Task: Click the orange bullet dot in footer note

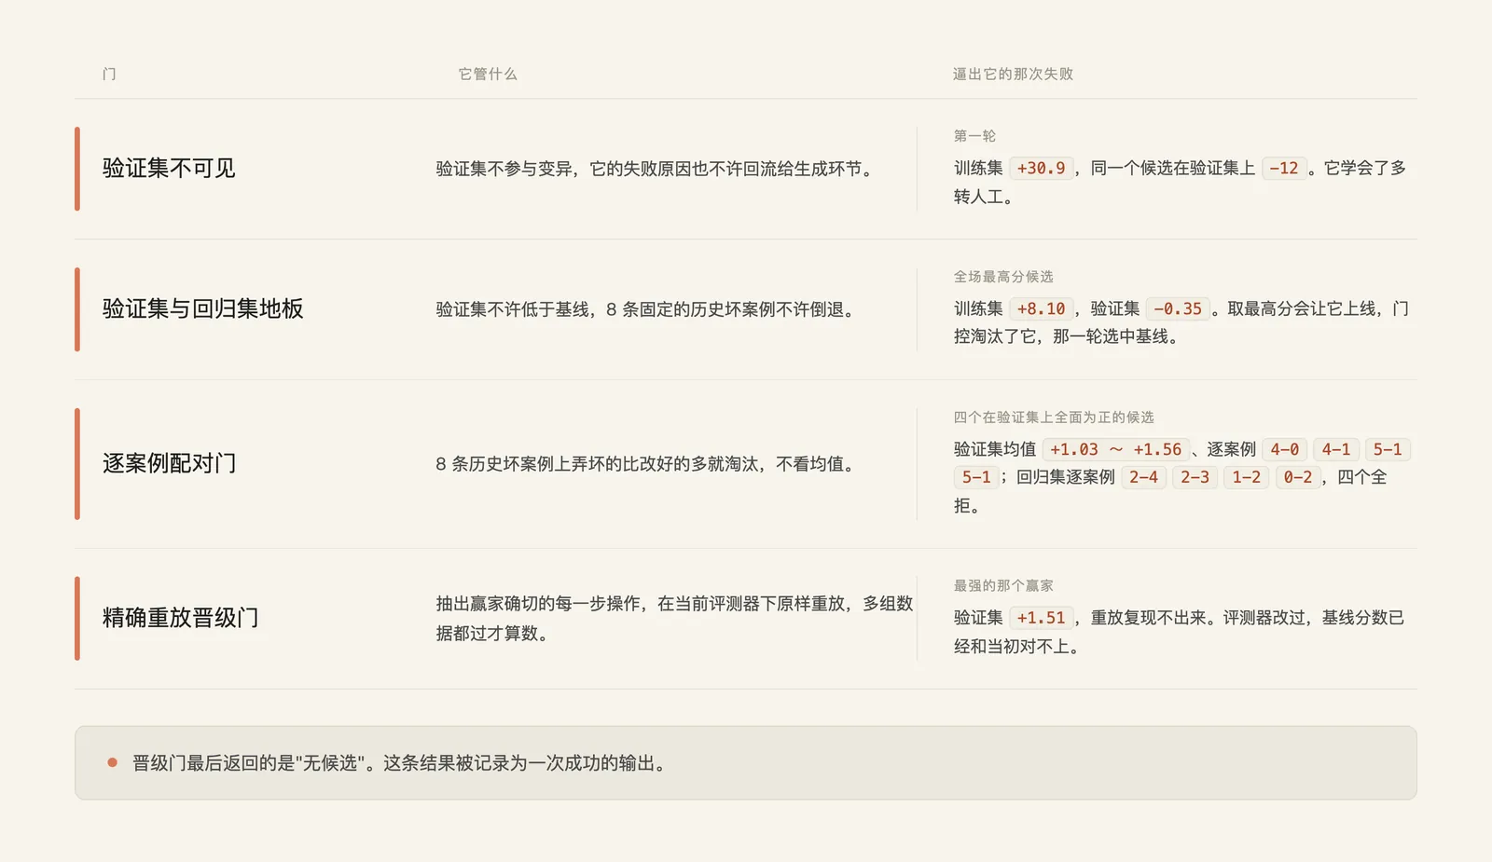Action: point(112,762)
